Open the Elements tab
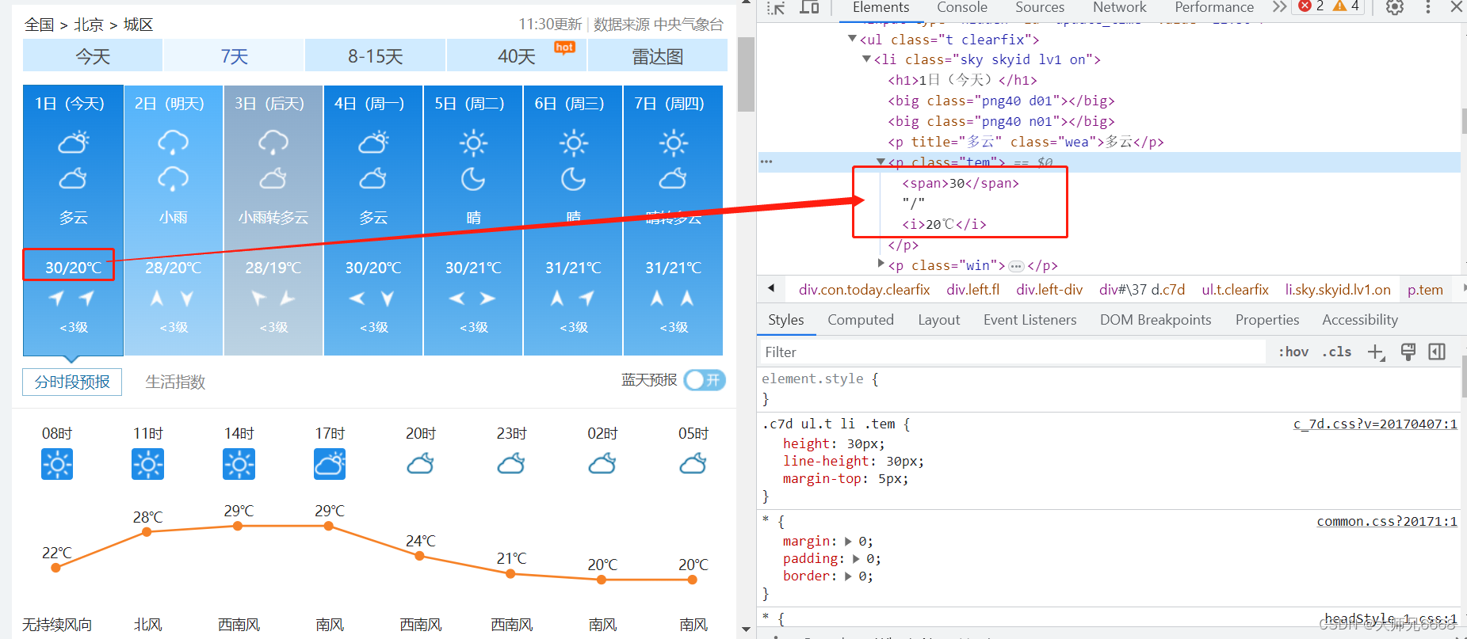1467x639 pixels. 881,7
